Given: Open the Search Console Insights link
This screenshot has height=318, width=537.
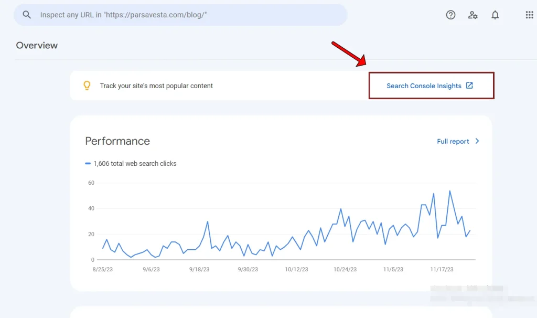Looking at the screenshot, I should [431, 86].
